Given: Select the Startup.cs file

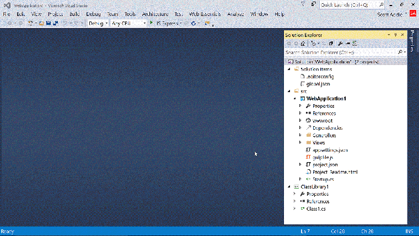Looking at the screenshot, I should coord(323,179).
